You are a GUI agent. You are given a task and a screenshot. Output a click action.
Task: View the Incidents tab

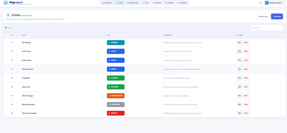click(169, 3)
